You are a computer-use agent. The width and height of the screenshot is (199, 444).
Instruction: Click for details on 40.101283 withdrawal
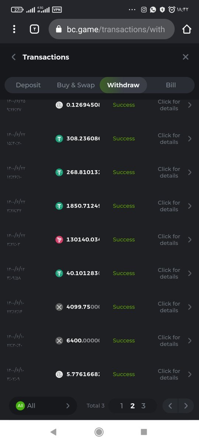coord(169,273)
